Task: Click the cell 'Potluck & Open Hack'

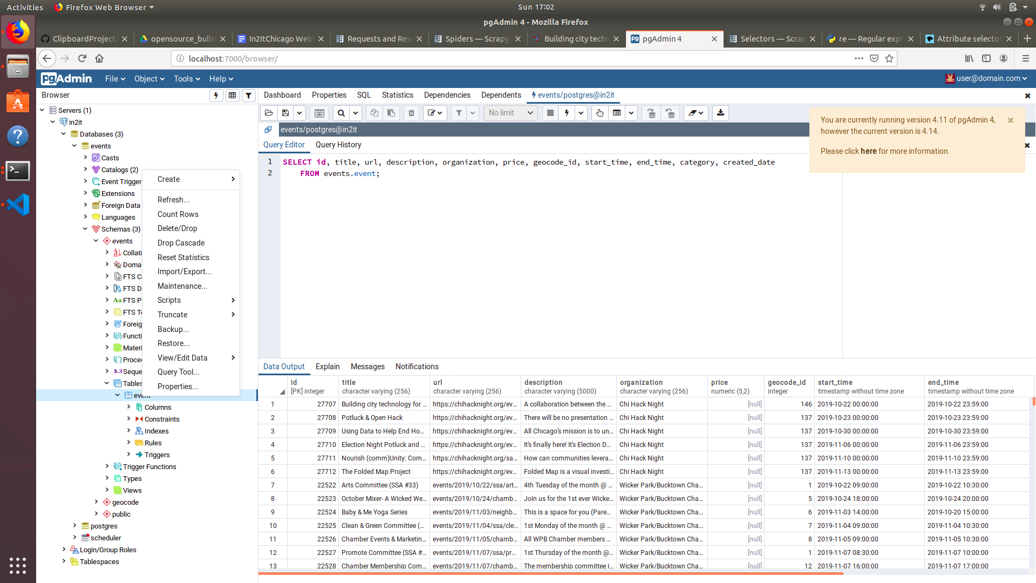Action: (384, 417)
